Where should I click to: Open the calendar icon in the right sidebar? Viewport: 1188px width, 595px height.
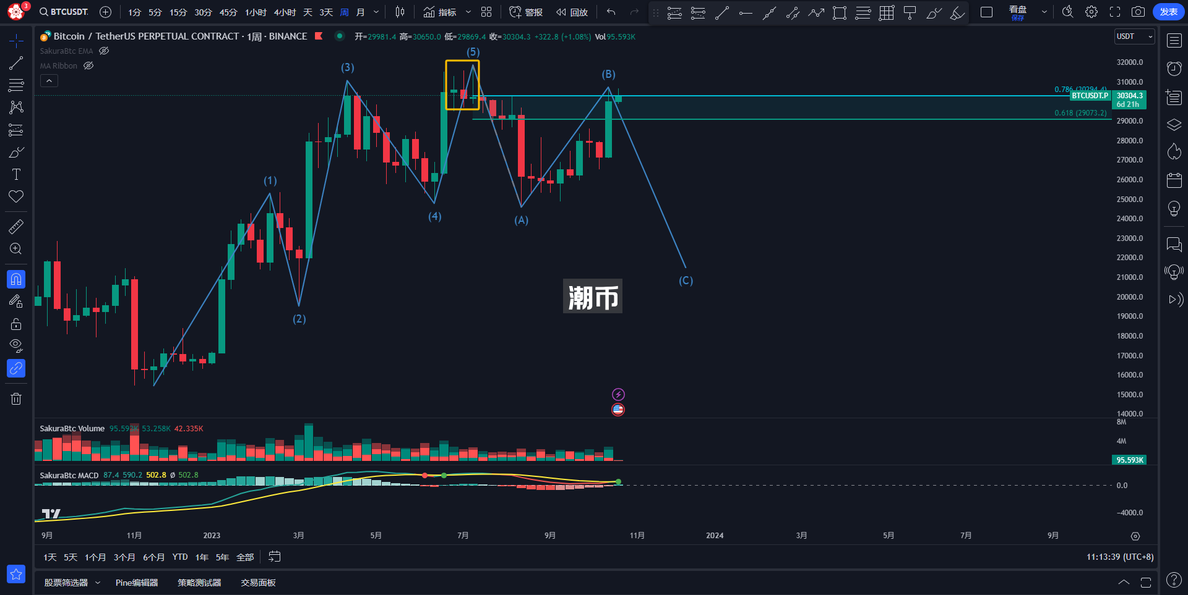tap(1174, 180)
